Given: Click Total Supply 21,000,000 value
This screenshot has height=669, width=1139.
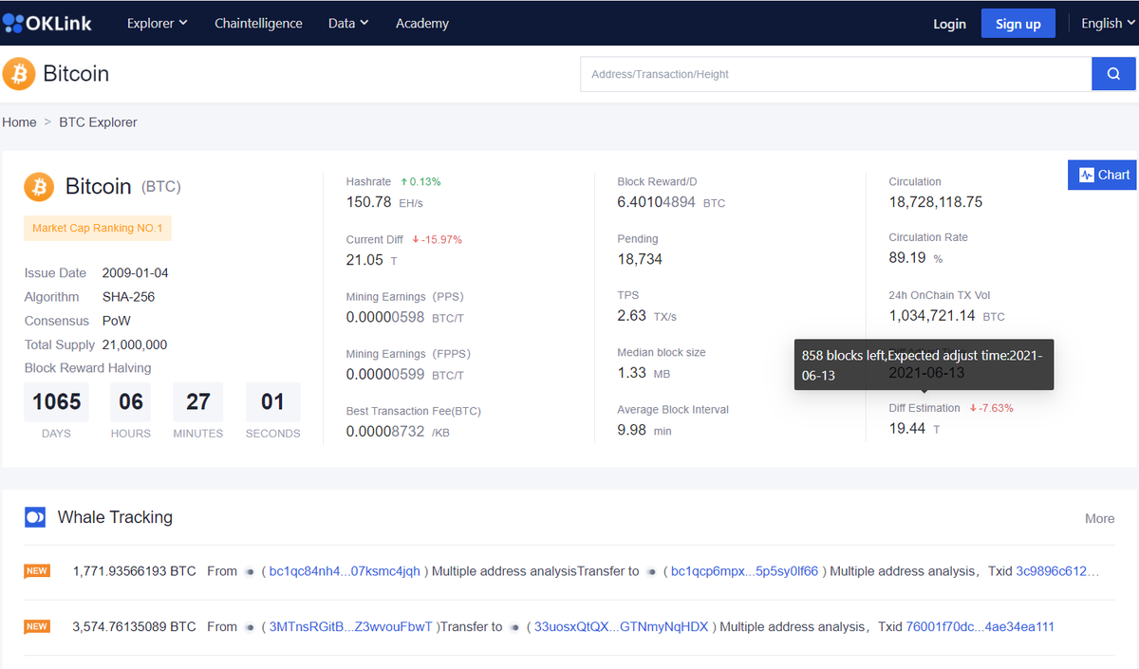Looking at the screenshot, I should (135, 344).
